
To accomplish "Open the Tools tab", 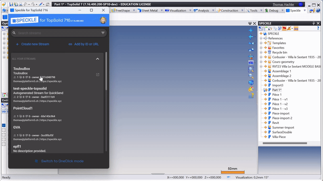I will coord(252,10).
